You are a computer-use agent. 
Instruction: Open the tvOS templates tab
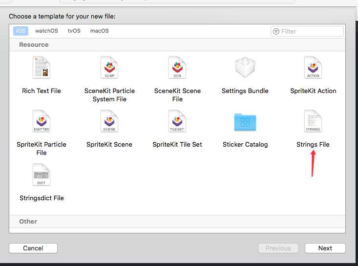tap(74, 31)
